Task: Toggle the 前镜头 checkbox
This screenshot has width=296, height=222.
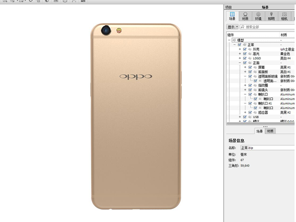Action: (x=250, y=90)
